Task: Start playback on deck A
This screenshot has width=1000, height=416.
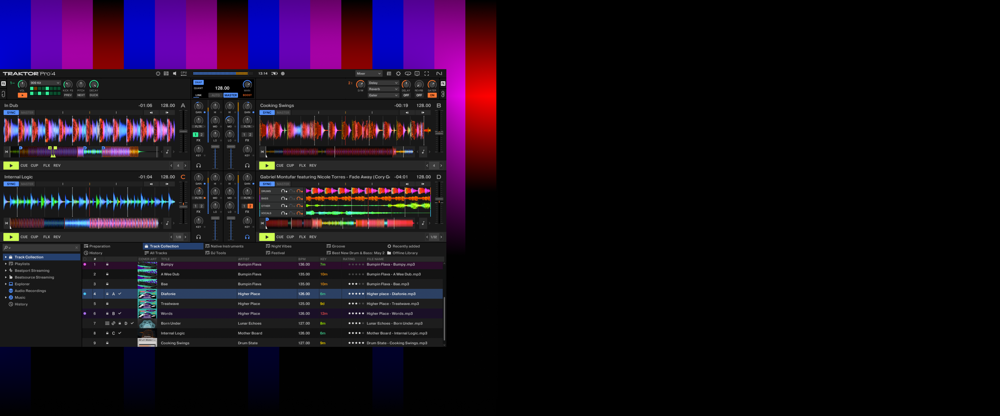Action: pos(11,166)
